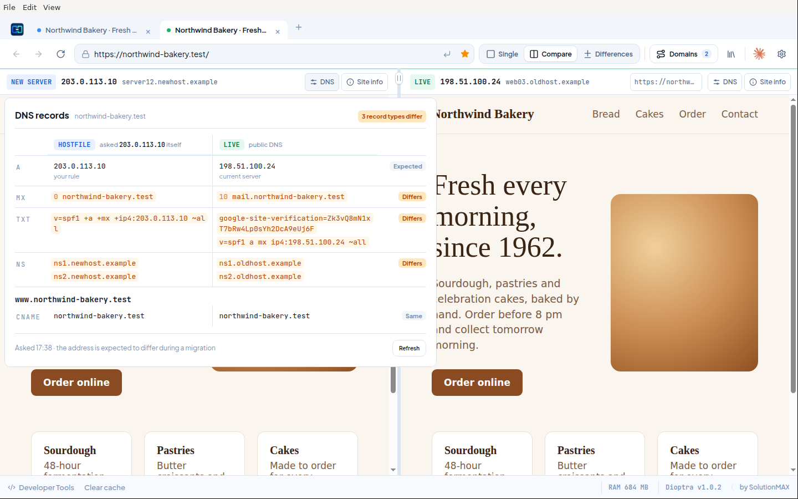Screen dimensions: 798x499
Task: Open Developer Tools in status bar
Action: pos(41,487)
